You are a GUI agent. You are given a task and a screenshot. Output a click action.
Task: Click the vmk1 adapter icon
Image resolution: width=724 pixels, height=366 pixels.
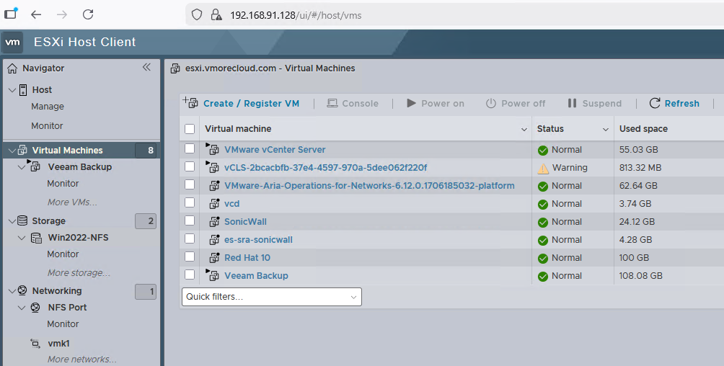click(35, 344)
